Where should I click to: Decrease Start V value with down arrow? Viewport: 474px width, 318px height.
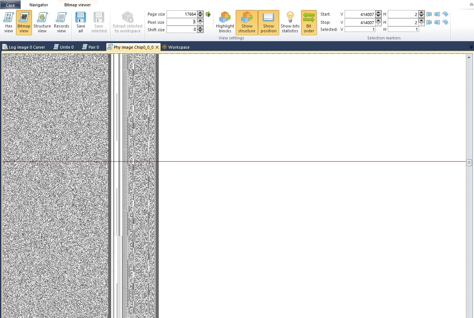(378, 16)
